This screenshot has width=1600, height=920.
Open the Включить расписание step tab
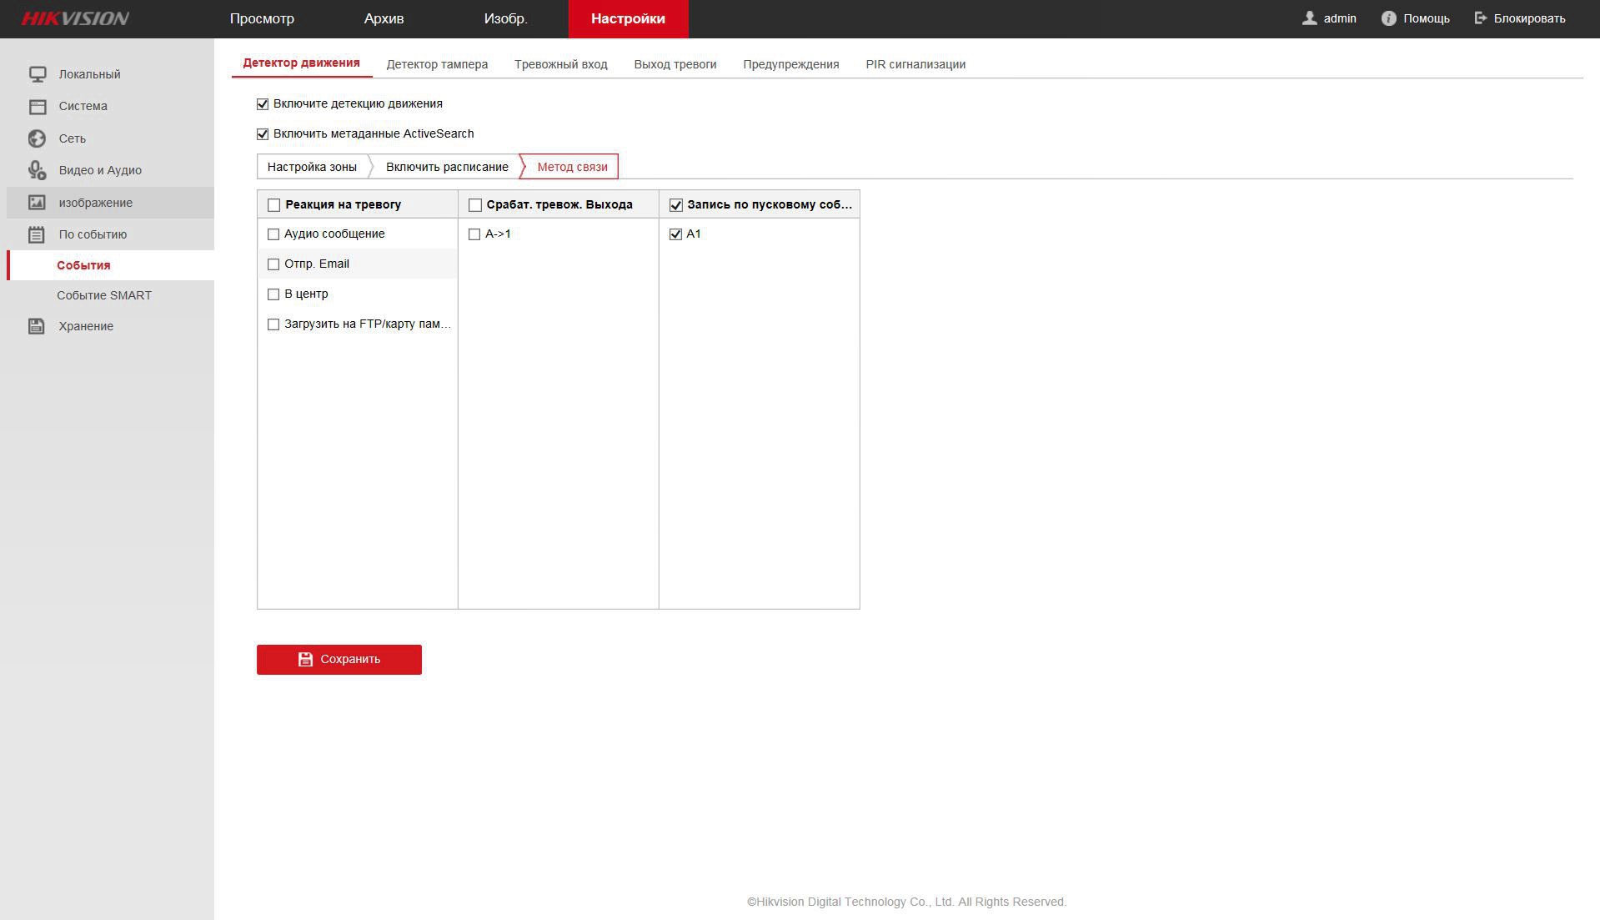coord(447,167)
